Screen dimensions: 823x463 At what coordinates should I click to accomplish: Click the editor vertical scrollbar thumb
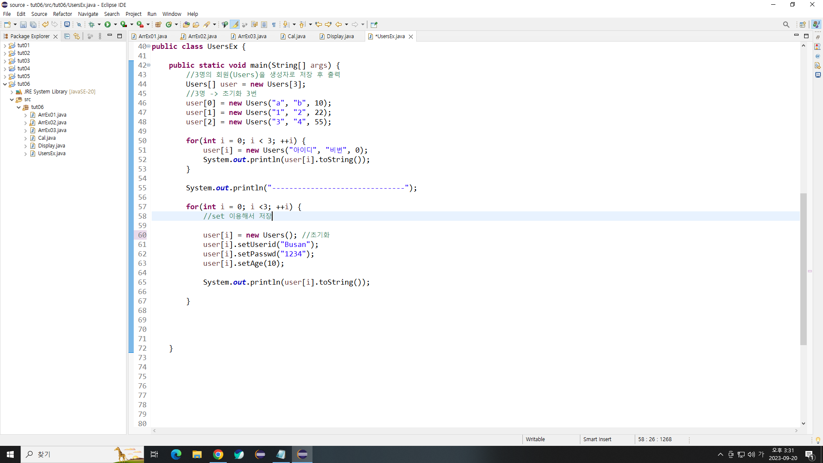pos(803,269)
